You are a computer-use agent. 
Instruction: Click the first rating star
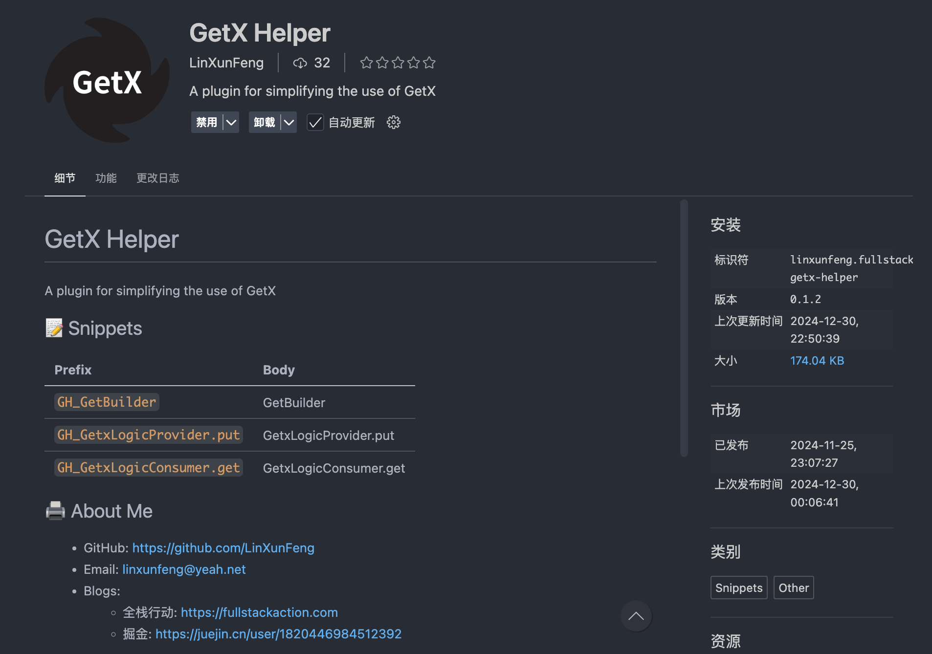(x=366, y=63)
